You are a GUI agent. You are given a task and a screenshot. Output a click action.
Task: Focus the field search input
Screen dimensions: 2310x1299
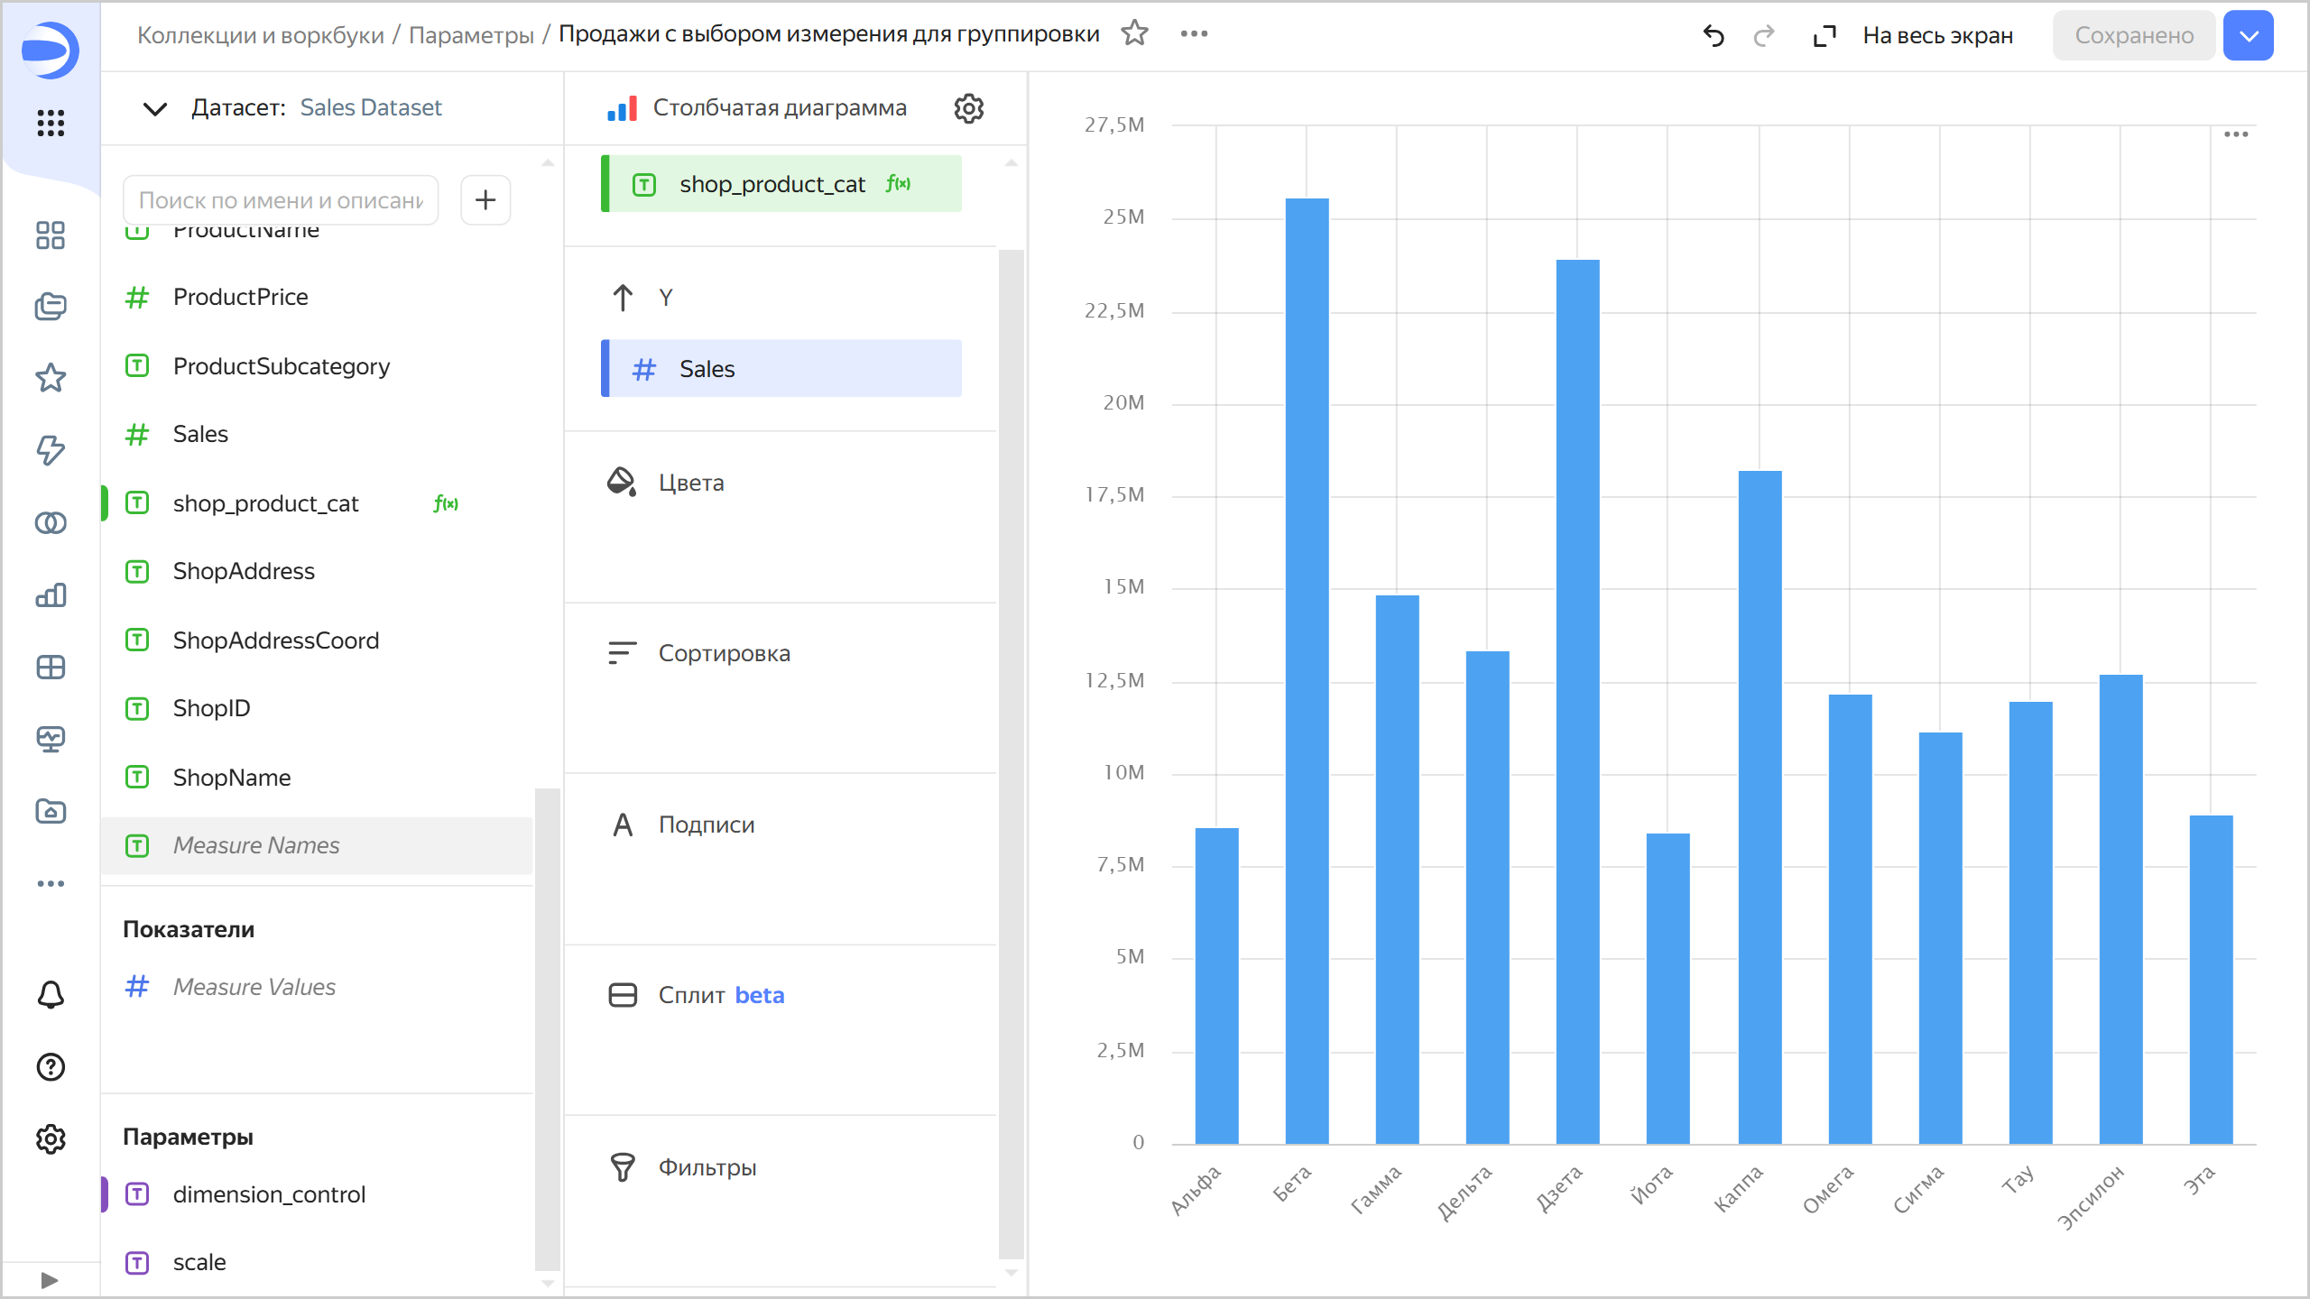pyautogui.click(x=280, y=199)
